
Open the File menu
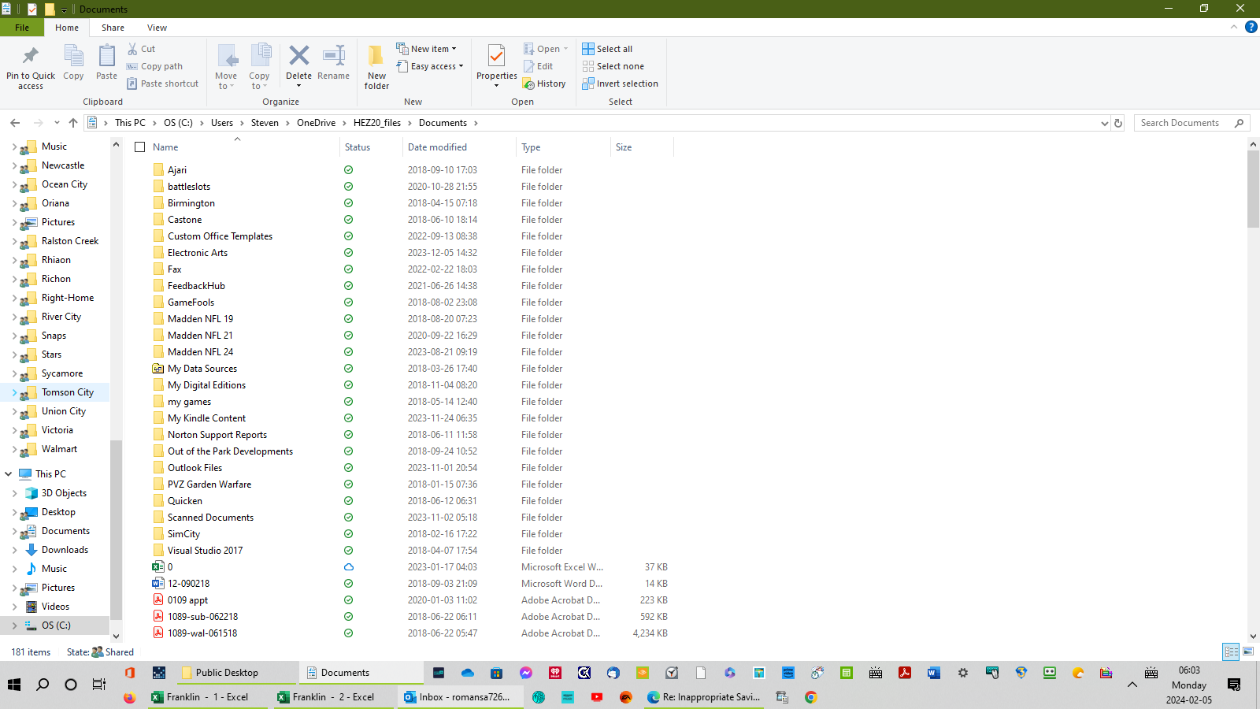pos(22,28)
